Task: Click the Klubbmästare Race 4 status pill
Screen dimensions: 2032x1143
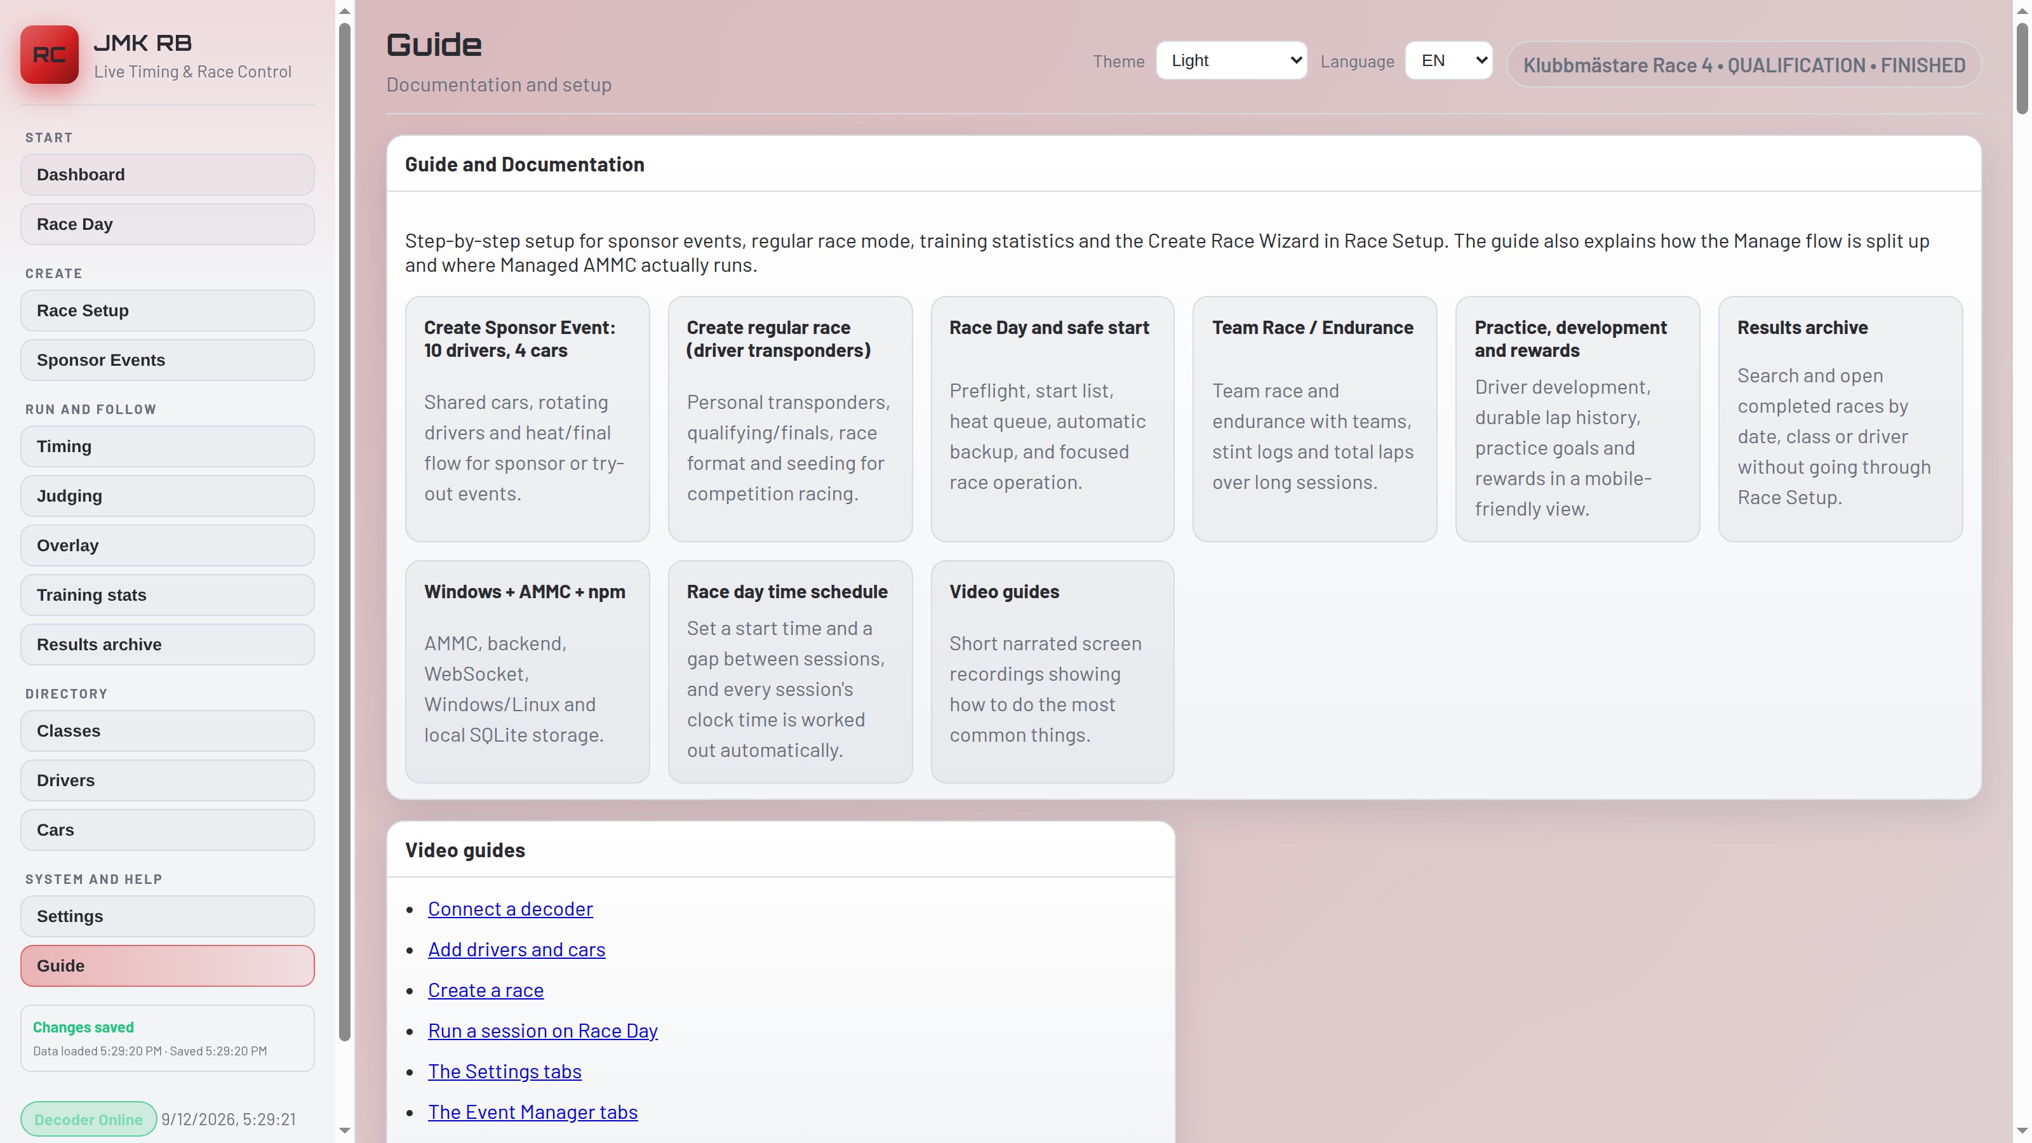Action: (x=1743, y=65)
